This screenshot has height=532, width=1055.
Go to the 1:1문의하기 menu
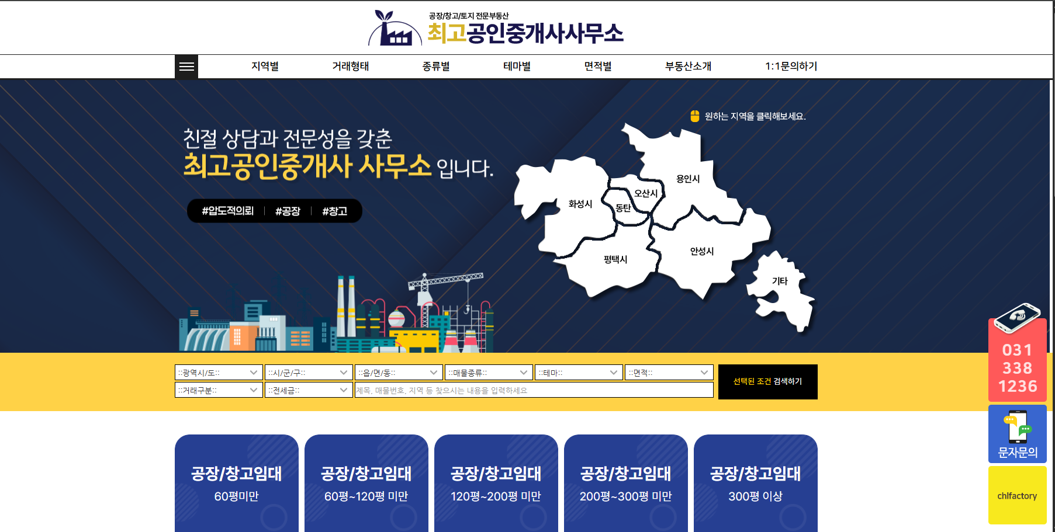[791, 67]
